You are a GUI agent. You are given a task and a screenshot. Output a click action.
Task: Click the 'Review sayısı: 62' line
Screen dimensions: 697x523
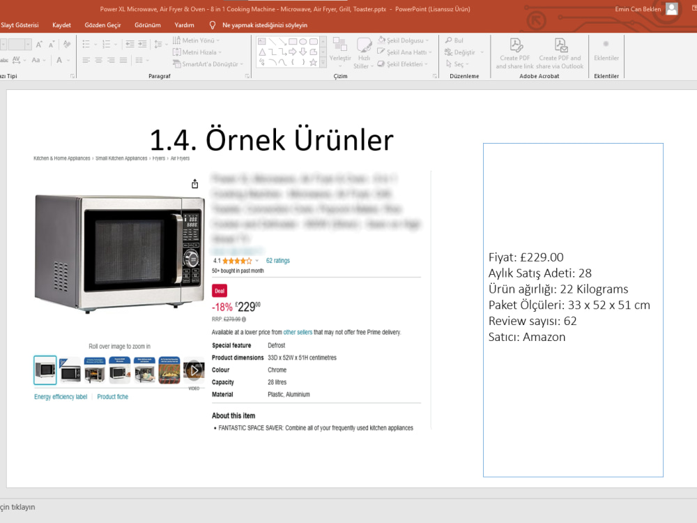click(x=533, y=321)
